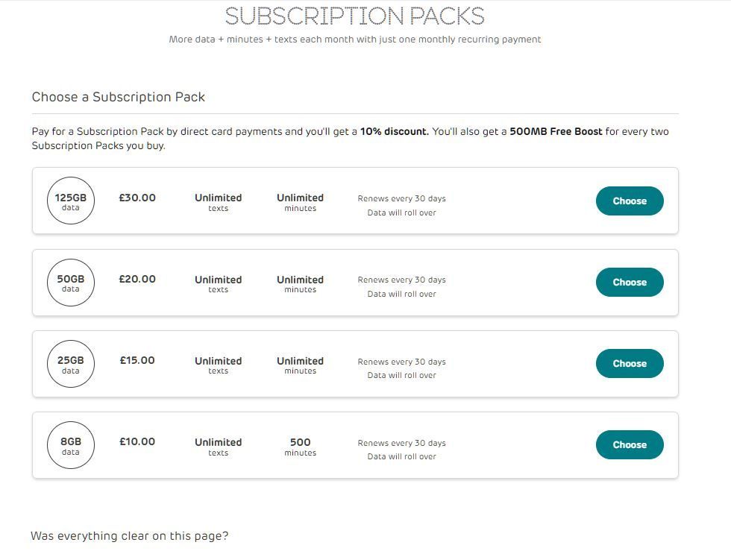Click Renews every 30 days in 8GB pack
The height and width of the screenshot is (551, 731).
click(x=401, y=443)
